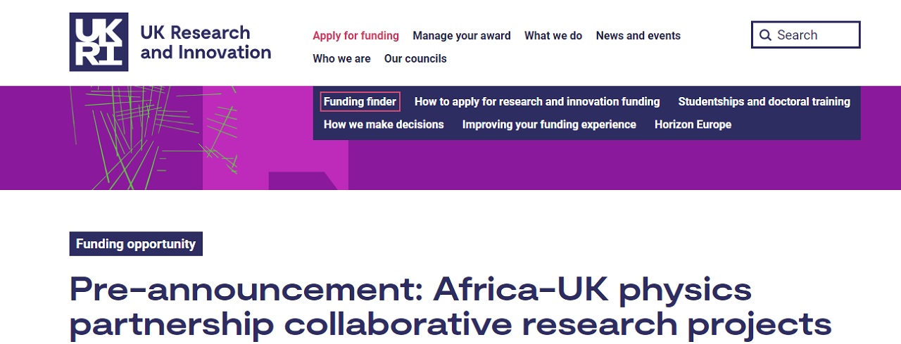Navigate to Who we are
Screen dimensions: 901x344
[341, 59]
